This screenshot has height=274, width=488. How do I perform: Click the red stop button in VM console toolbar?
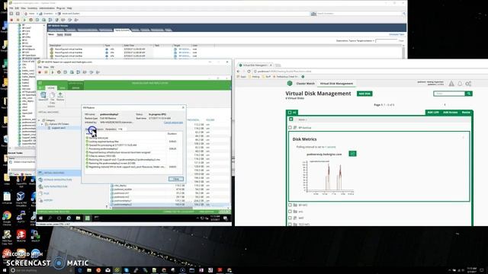(x=40, y=72)
